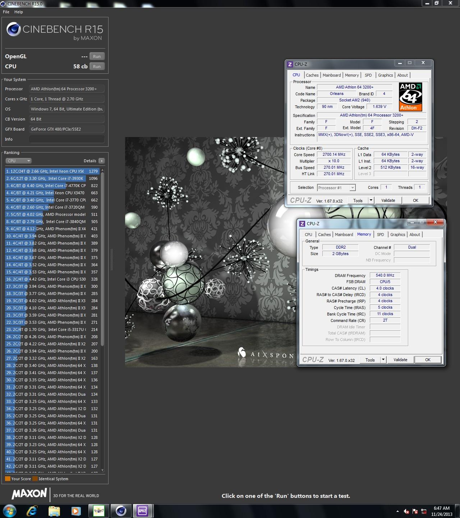Viewport: 460px width, 518px height.
Task: Click Validate in upper CPU-Z window
Action: 388,201
